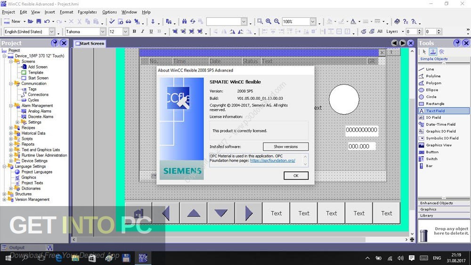The image size is (471, 265).
Task: Collapse the Screens tree node
Action: tap(11, 61)
